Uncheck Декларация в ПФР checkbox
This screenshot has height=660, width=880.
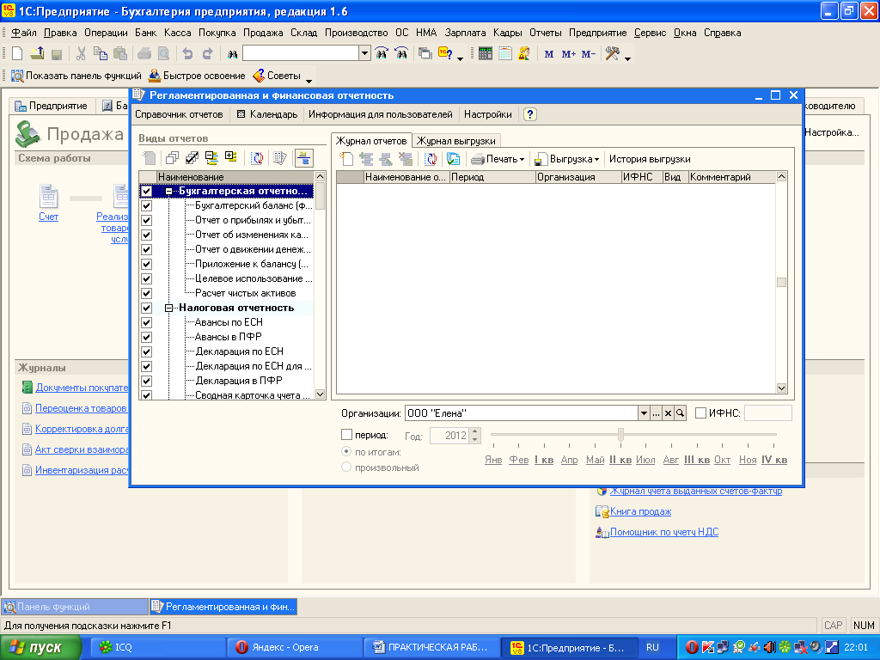[x=146, y=381]
